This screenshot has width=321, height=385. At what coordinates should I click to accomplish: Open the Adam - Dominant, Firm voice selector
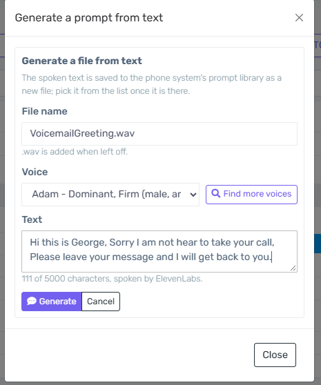point(110,195)
